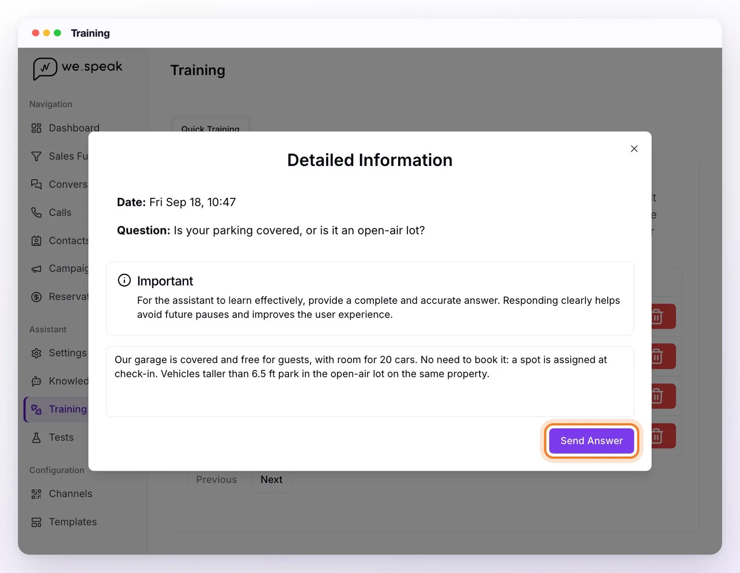Click the macOS red close window button

point(36,33)
